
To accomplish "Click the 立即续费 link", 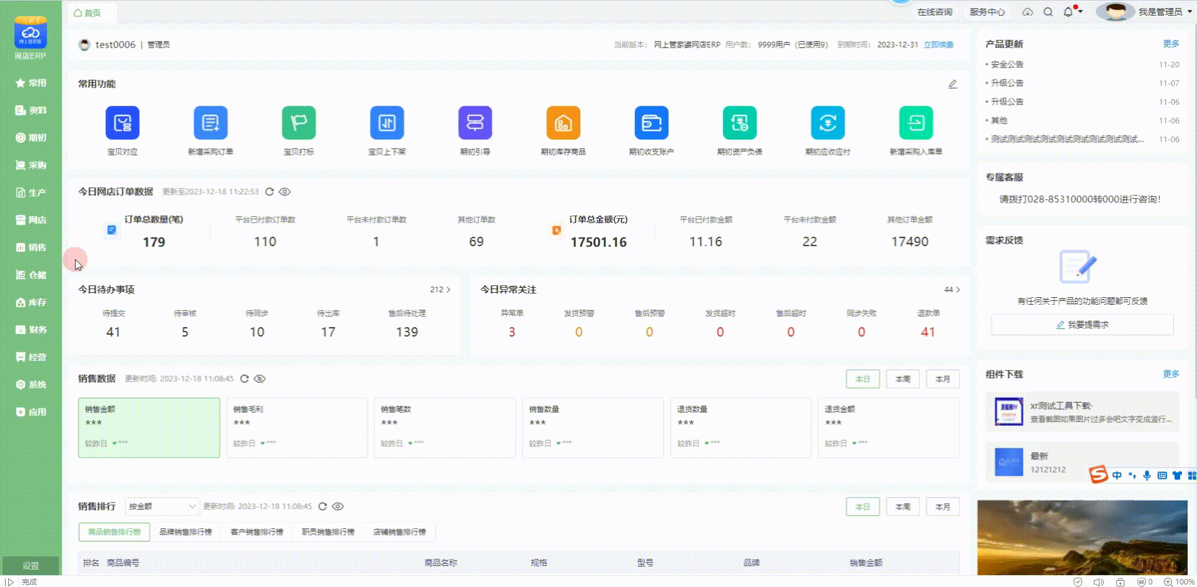I will [x=938, y=45].
